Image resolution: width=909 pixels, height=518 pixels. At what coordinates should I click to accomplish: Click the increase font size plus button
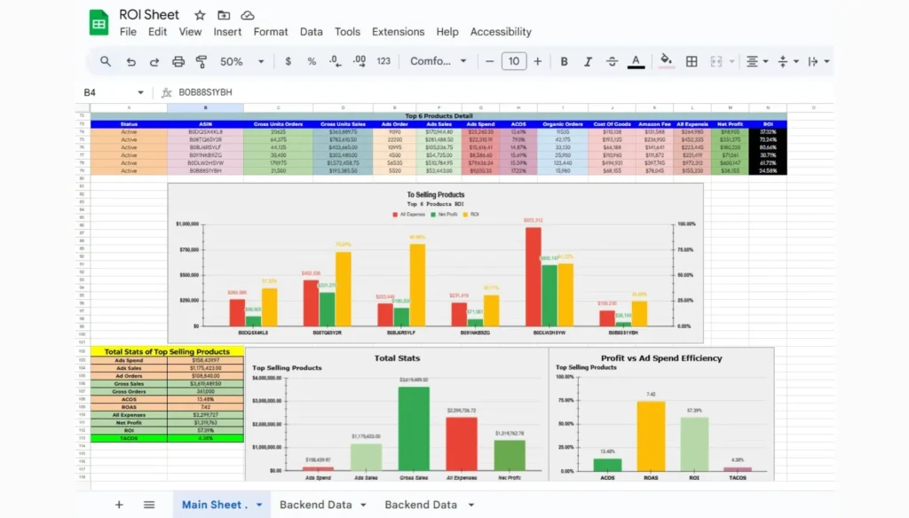pyautogui.click(x=537, y=62)
